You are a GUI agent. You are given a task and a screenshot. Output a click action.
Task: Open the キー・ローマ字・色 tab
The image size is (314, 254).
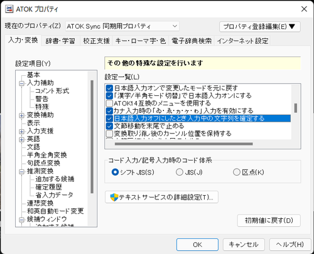(x=141, y=41)
